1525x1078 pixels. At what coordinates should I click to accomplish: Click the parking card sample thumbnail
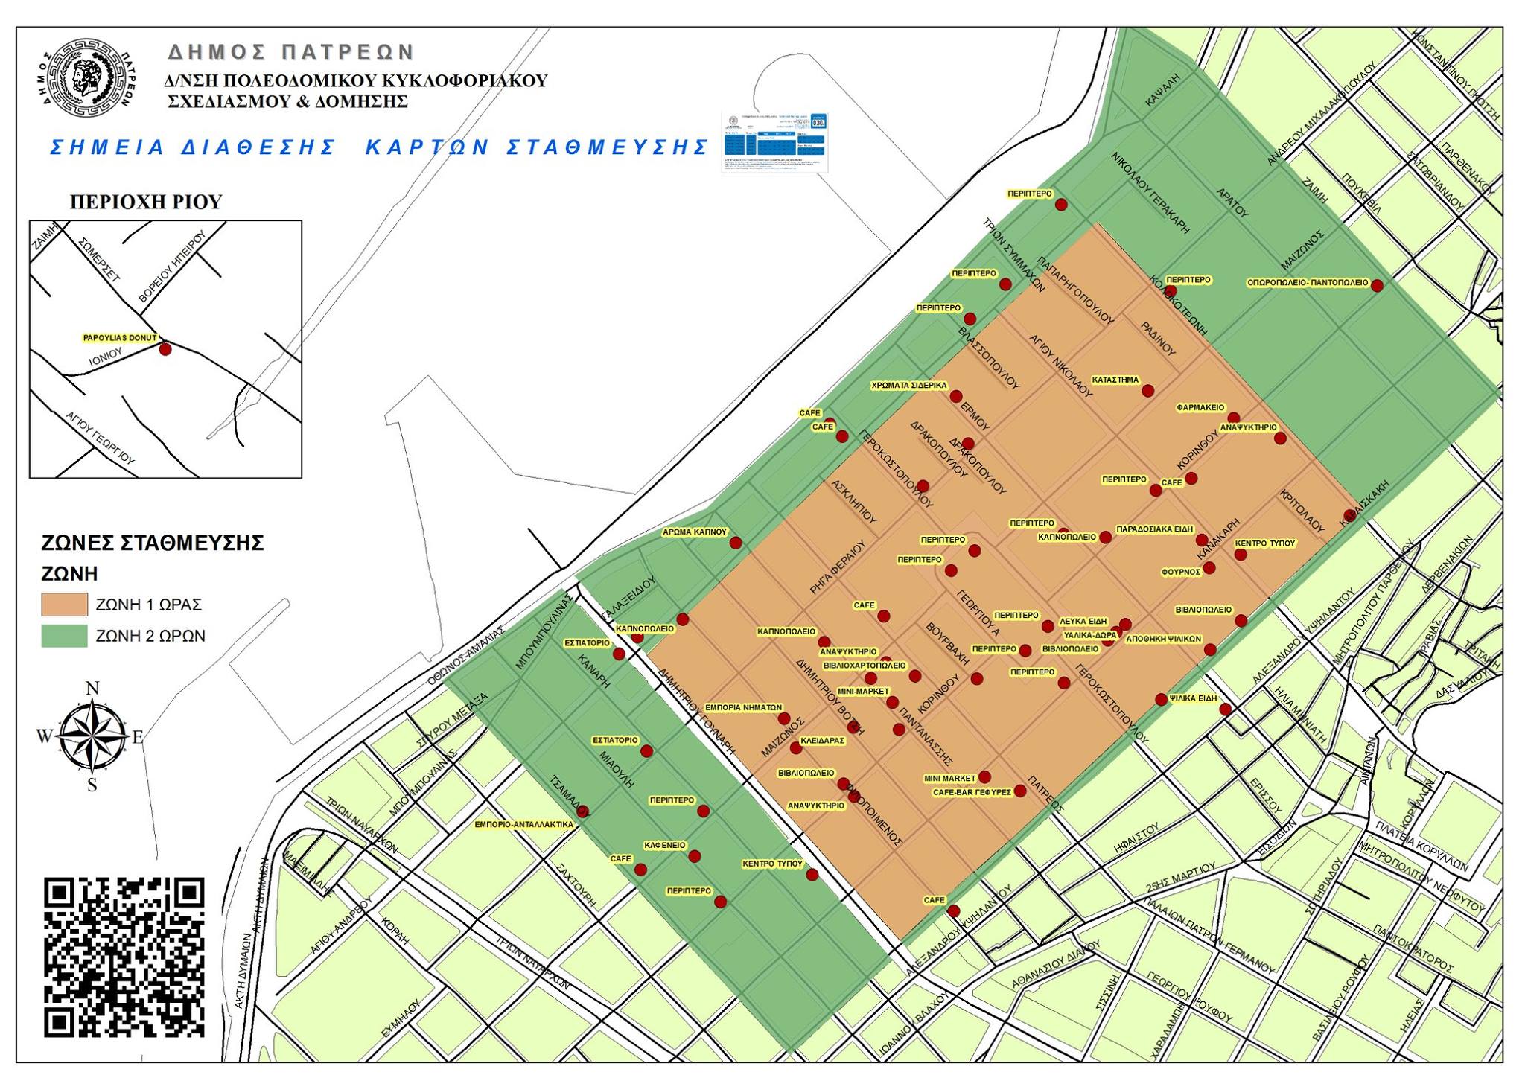click(x=774, y=142)
